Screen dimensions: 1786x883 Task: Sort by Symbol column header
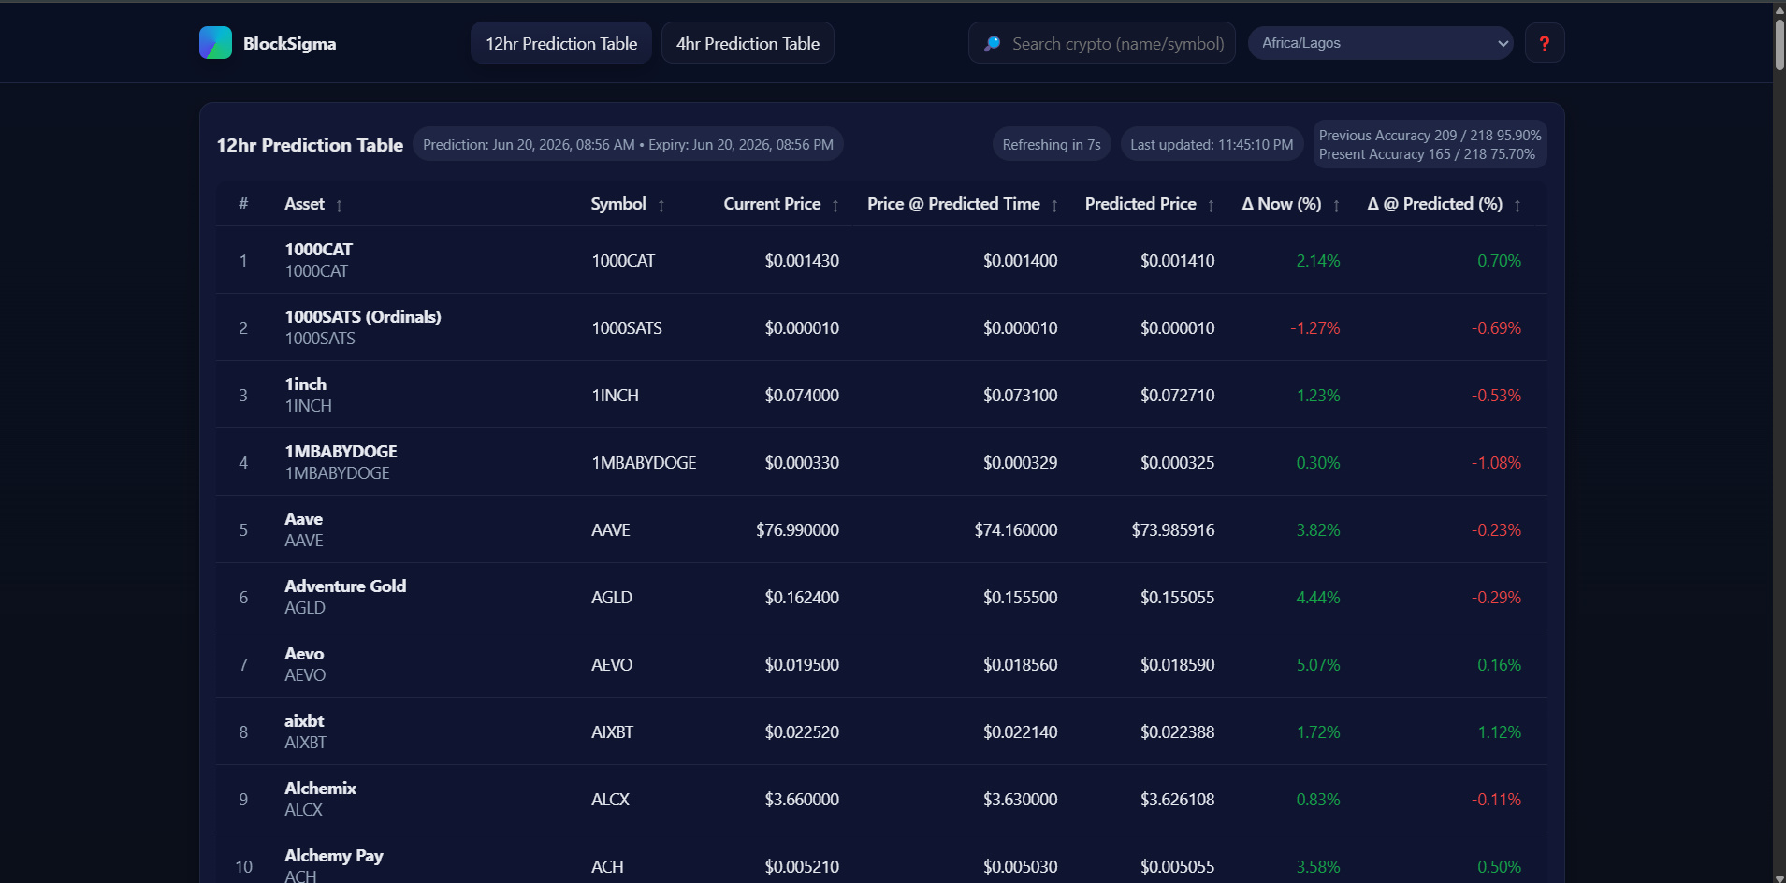(x=618, y=204)
